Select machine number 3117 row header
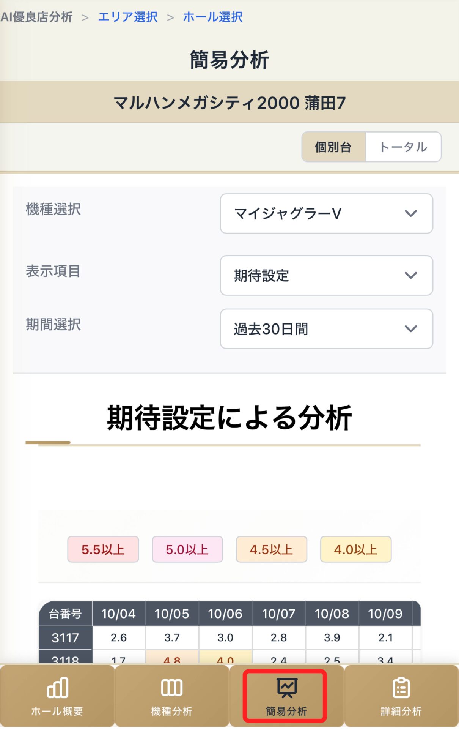 [x=65, y=638]
